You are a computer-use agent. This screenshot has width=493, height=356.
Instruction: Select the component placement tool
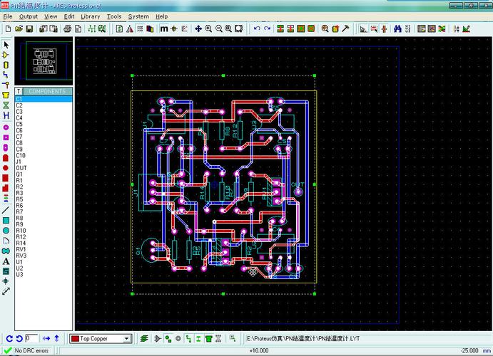pyautogui.click(x=6, y=55)
